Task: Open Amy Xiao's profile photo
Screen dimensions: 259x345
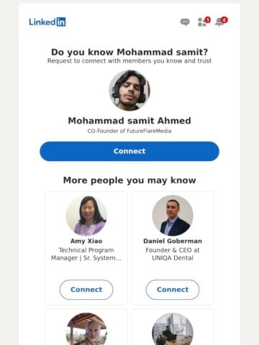Action: click(x=86, y=216)
